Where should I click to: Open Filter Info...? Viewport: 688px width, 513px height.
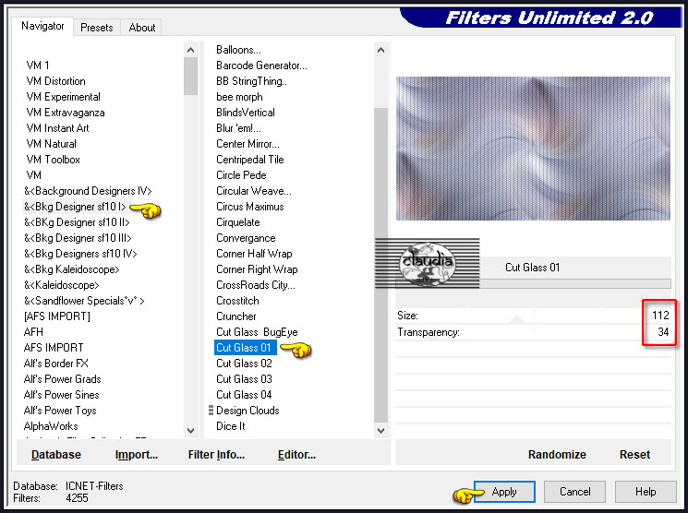216,455
